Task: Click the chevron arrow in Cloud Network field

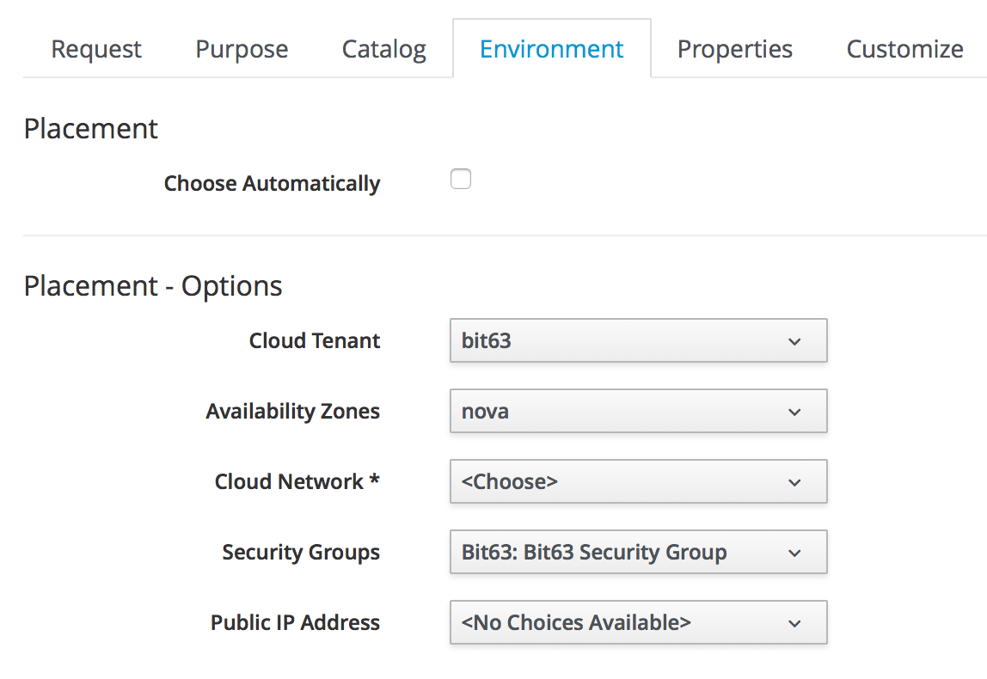Action: tap(794, 483)
